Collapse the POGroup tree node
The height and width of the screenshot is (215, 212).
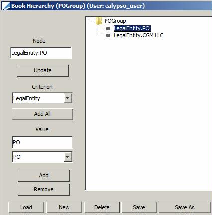[x=90, y=21]
